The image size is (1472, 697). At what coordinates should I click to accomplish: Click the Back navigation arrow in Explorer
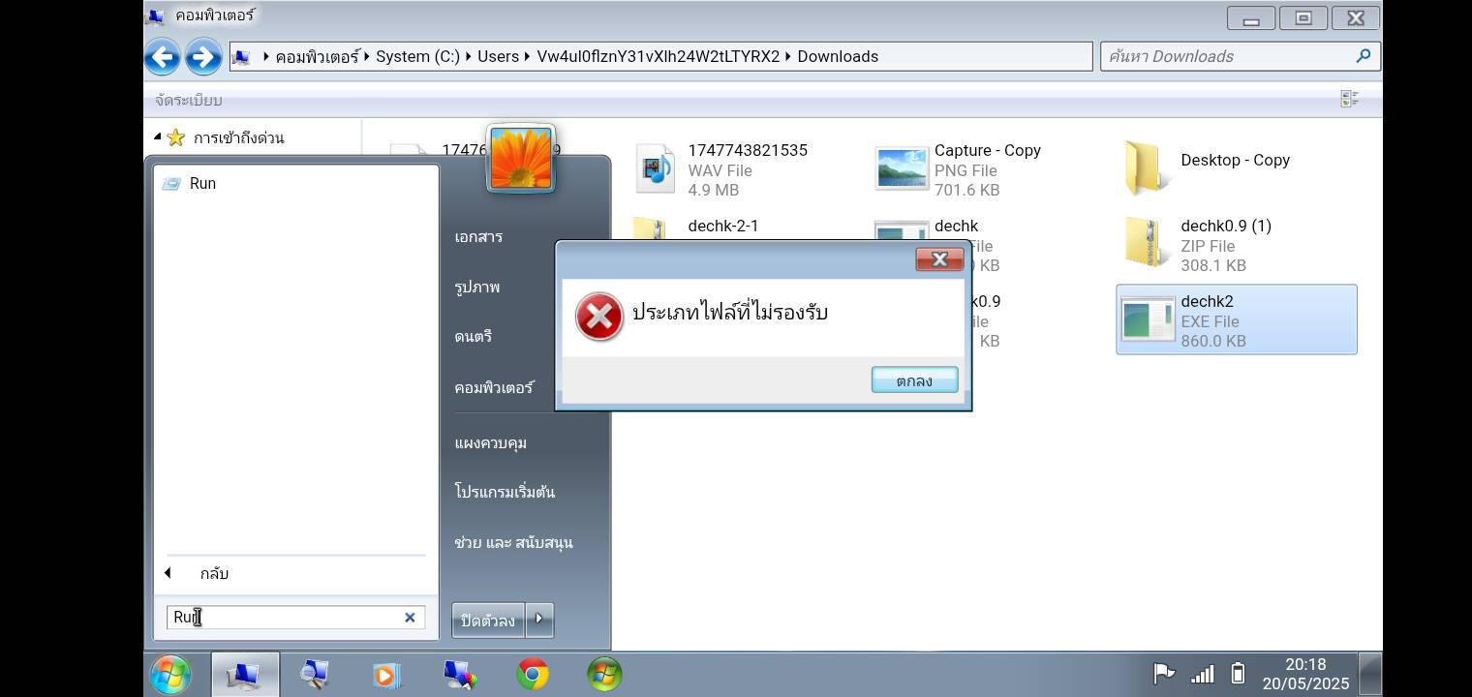coord(163,57)
